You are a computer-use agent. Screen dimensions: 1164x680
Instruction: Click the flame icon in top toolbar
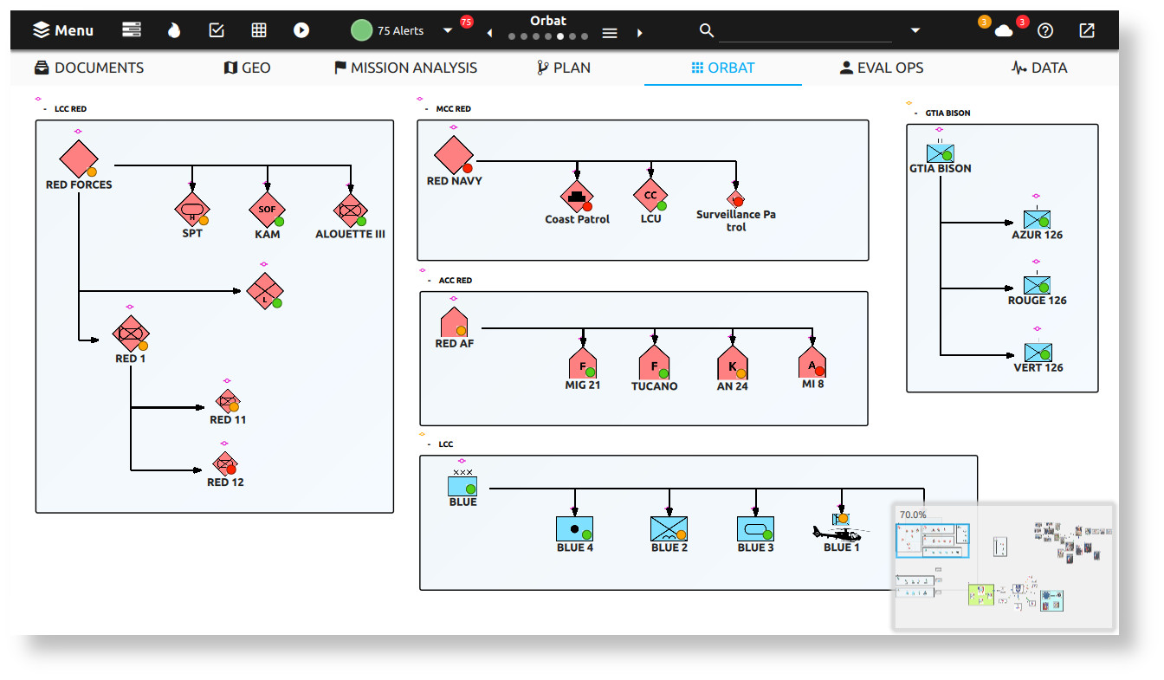pyautogui.click(x=174, y=30)
